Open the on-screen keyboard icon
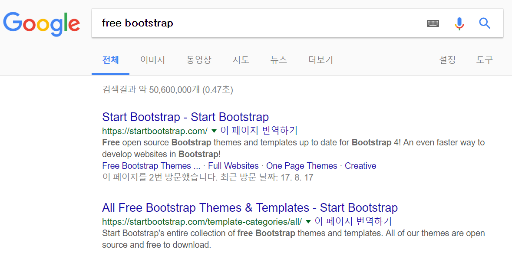 pyautogui.click(x=433, y=23)
